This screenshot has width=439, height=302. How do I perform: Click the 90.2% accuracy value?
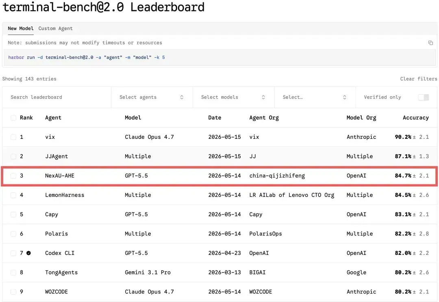tap(403, 137)
